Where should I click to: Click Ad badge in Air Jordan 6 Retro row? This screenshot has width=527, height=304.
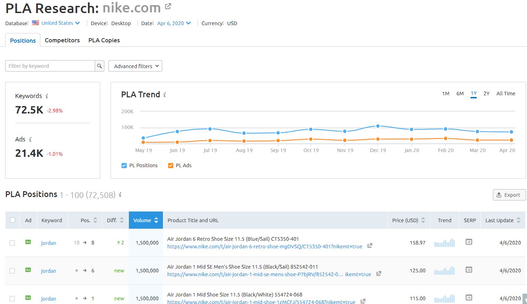coord(28,242)
